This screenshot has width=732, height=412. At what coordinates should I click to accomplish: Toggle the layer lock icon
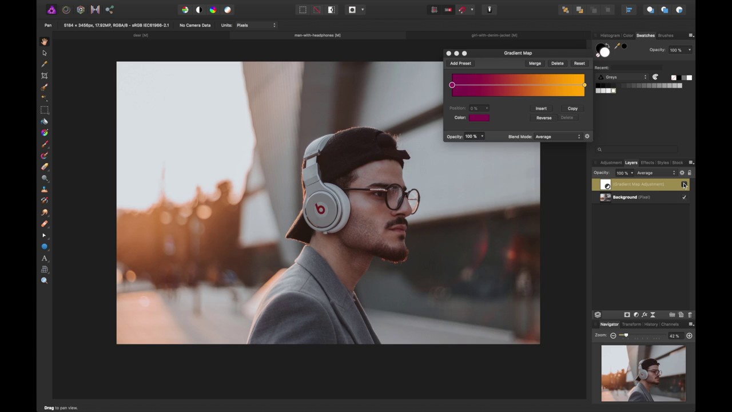(x=689, y=173)
